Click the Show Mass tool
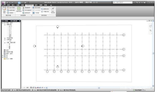 (11, 8)
